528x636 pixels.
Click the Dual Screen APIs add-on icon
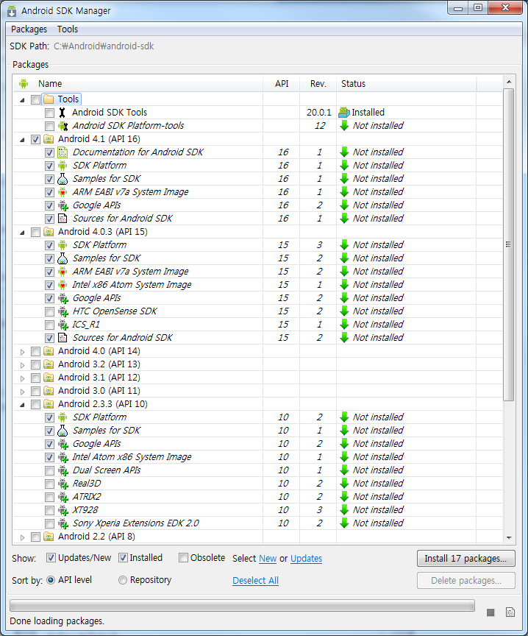pyautogui.click(x=63, y=470)
